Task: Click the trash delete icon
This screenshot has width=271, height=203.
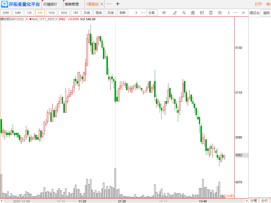Action: (211, 13)
